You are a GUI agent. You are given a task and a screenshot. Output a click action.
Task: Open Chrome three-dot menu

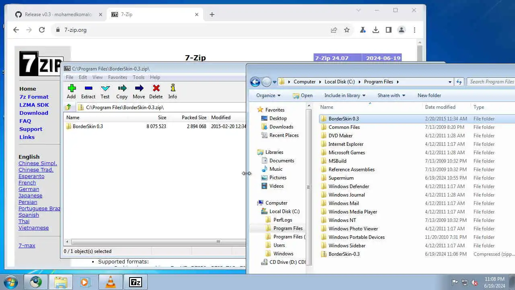click(414, 30)
